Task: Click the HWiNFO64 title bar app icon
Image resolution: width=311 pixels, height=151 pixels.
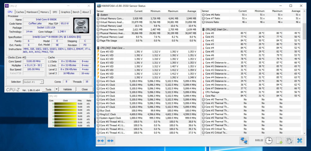Action: (x=99, y=6)
